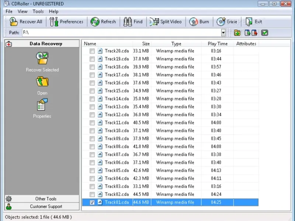Open the File menu
Screen dimensions: 295x221
click(x=9, y=11)
